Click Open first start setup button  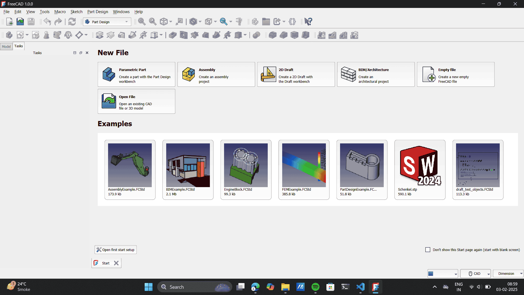pos(116,250)
